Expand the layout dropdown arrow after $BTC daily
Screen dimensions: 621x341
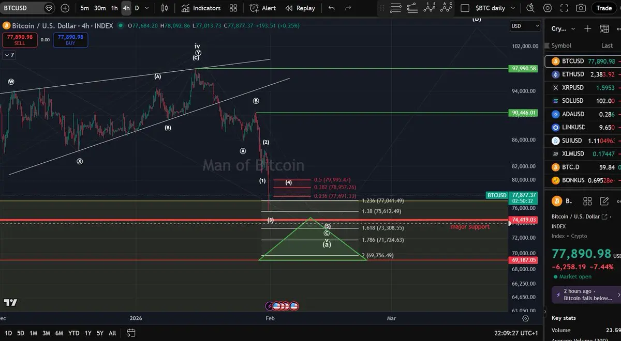click(513, 8)
